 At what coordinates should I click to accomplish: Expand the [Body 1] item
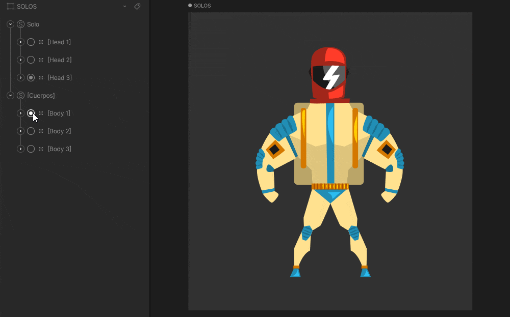(x=20, y=113)
